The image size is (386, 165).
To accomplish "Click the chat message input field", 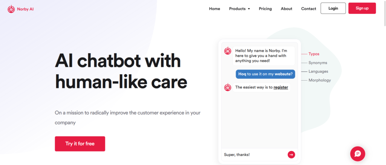I will 253,154.
